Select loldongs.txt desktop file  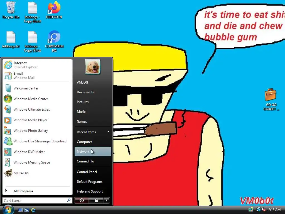click(x=11, y=40)
